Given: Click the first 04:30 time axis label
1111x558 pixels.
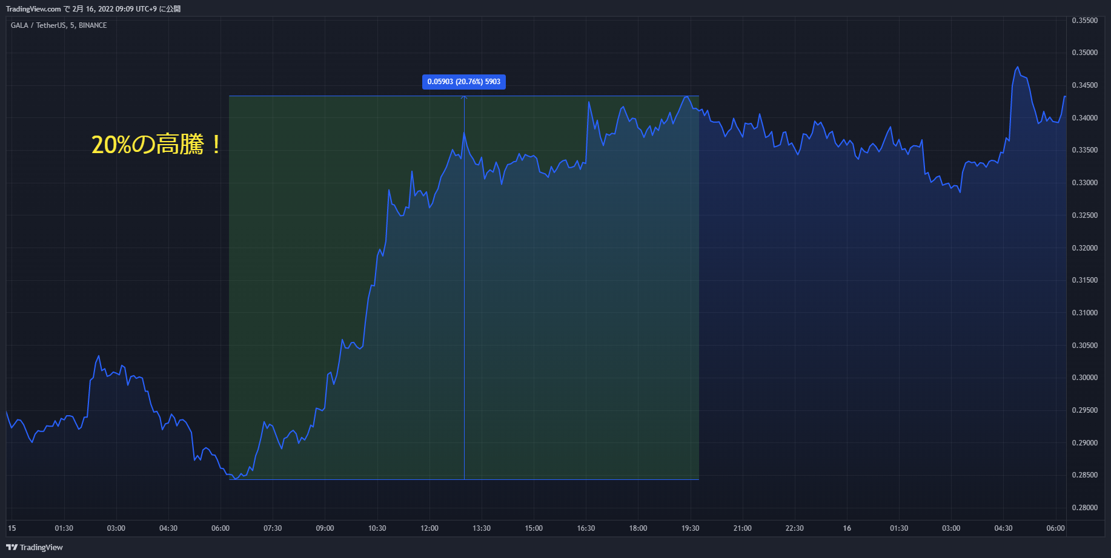Looking at the screenshot, I should coord(168,528).
